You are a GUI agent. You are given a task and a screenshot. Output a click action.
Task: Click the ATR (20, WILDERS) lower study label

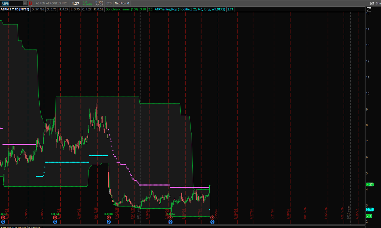(13, 227)
